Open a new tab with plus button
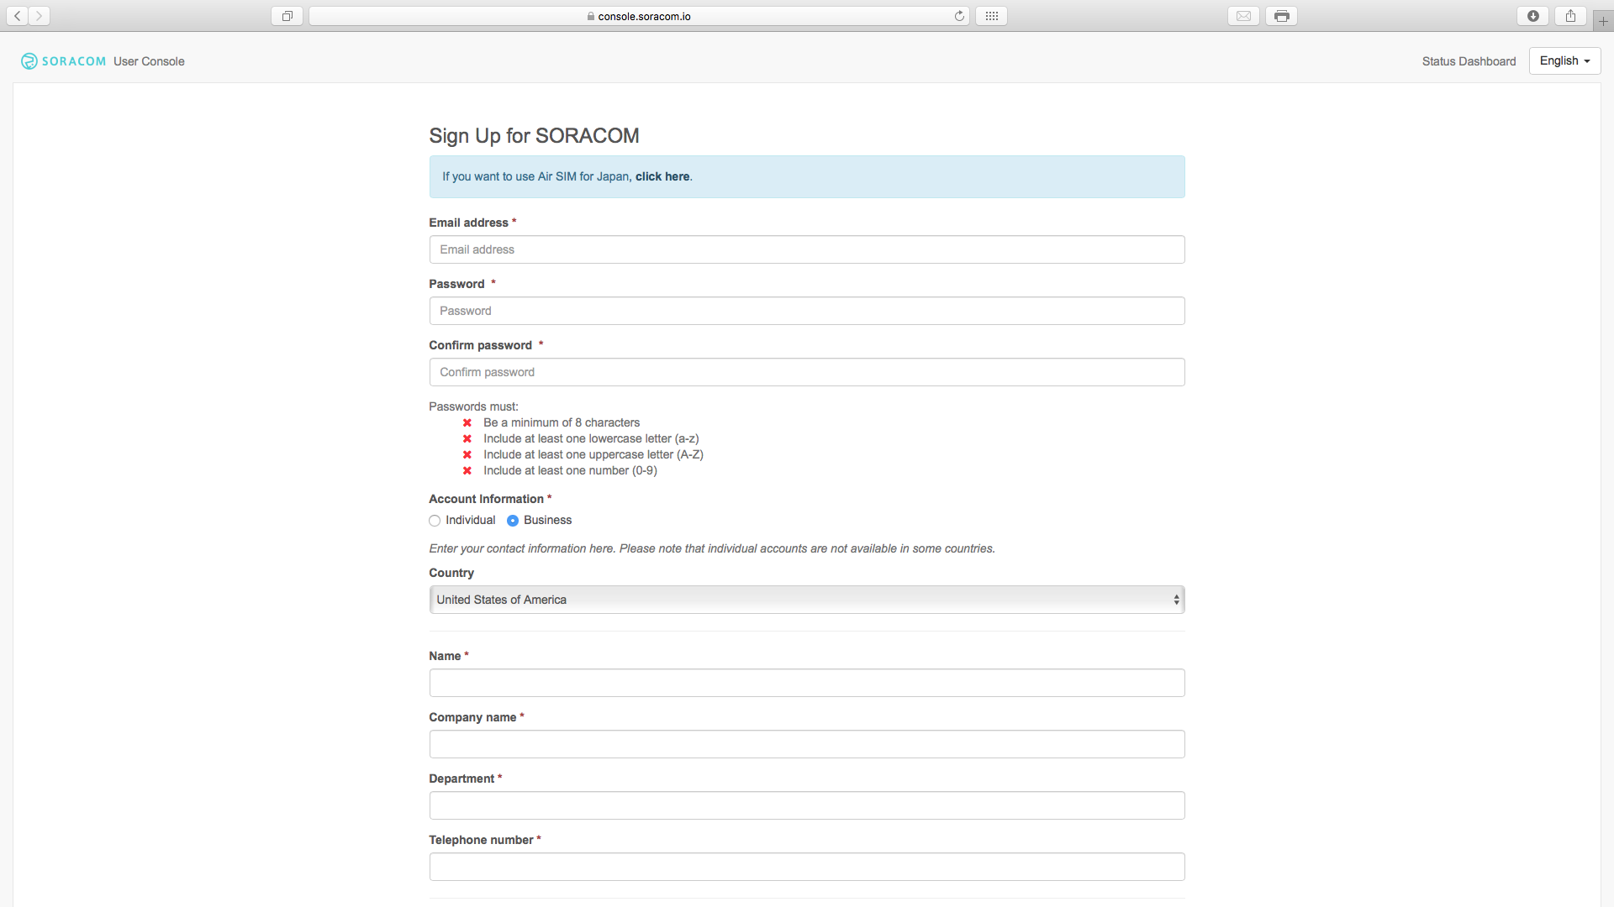Screen dimensions: 1614x907 point(1603,21)
